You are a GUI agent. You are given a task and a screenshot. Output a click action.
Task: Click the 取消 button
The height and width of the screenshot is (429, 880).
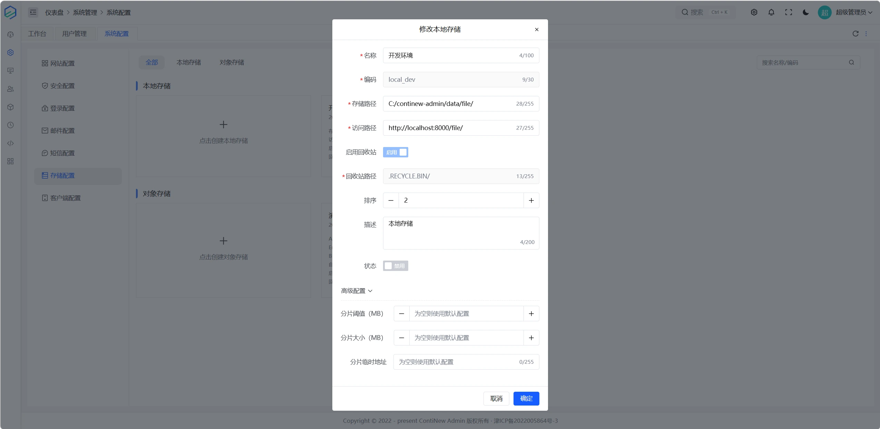tap(496, 399)
